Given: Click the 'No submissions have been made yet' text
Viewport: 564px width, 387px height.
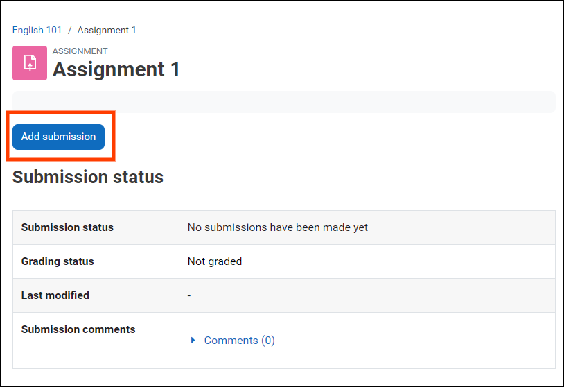Looking at the screenshot, I should pyautogui.click(x=278, y=227).
